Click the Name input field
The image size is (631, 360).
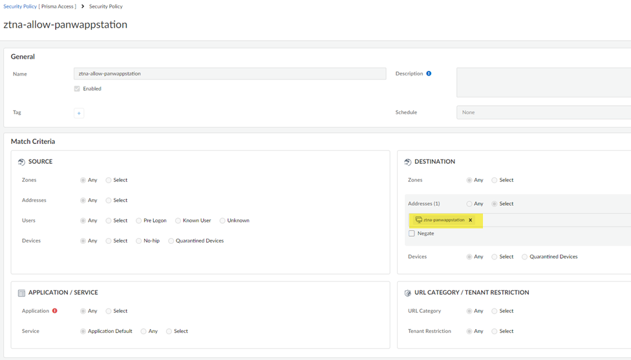pyautogui.click(x=230, y=74)
